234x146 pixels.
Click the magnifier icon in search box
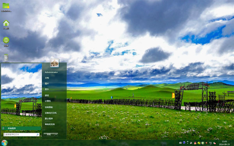tap(37, 135)
